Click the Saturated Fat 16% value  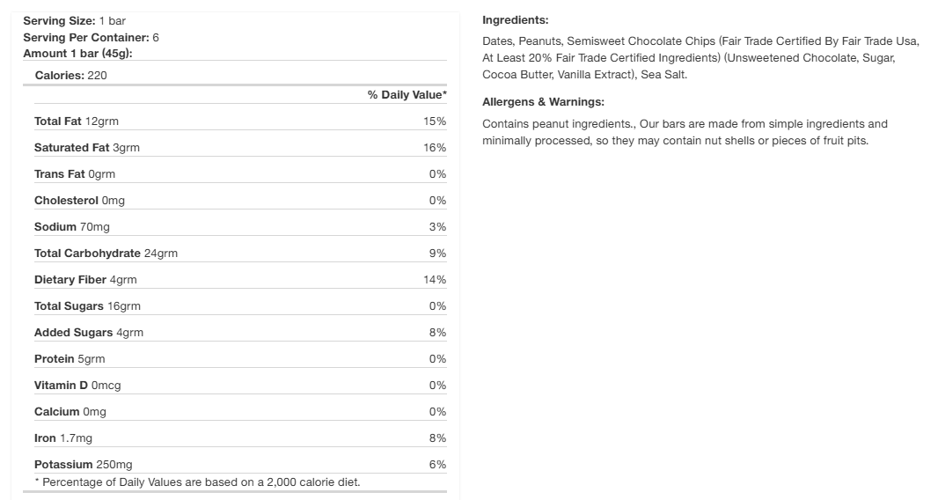coord(435,148)
